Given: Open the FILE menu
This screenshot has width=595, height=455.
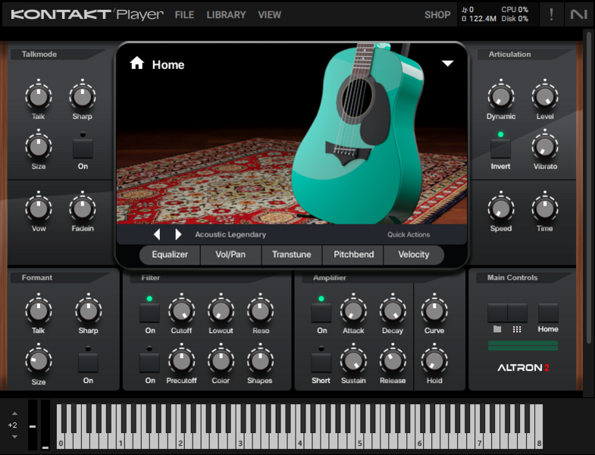Looking at the screenshot, I should point(184,14).
